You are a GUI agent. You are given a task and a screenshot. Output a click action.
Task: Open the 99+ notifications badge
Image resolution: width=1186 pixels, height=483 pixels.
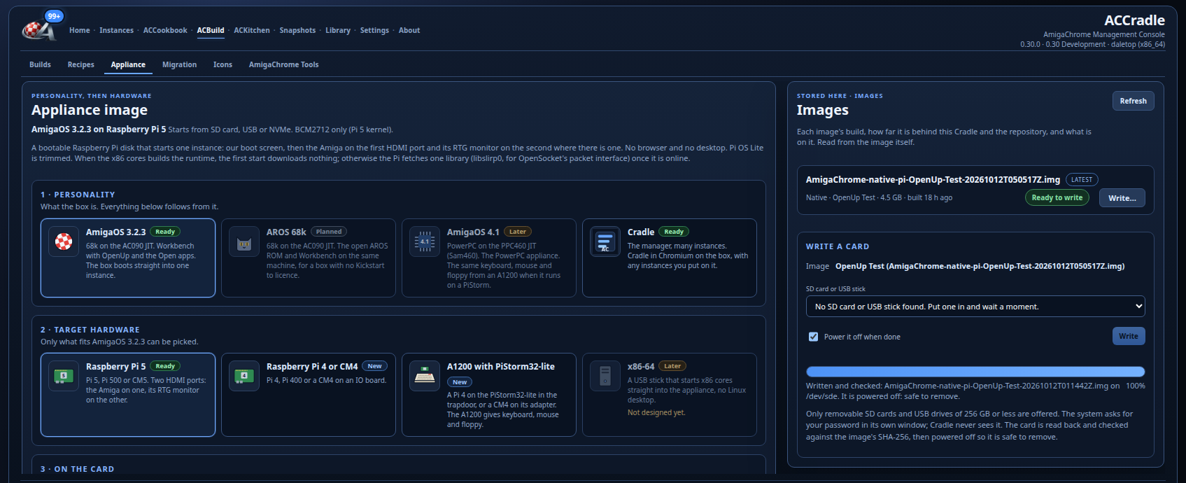pos(54,16)
